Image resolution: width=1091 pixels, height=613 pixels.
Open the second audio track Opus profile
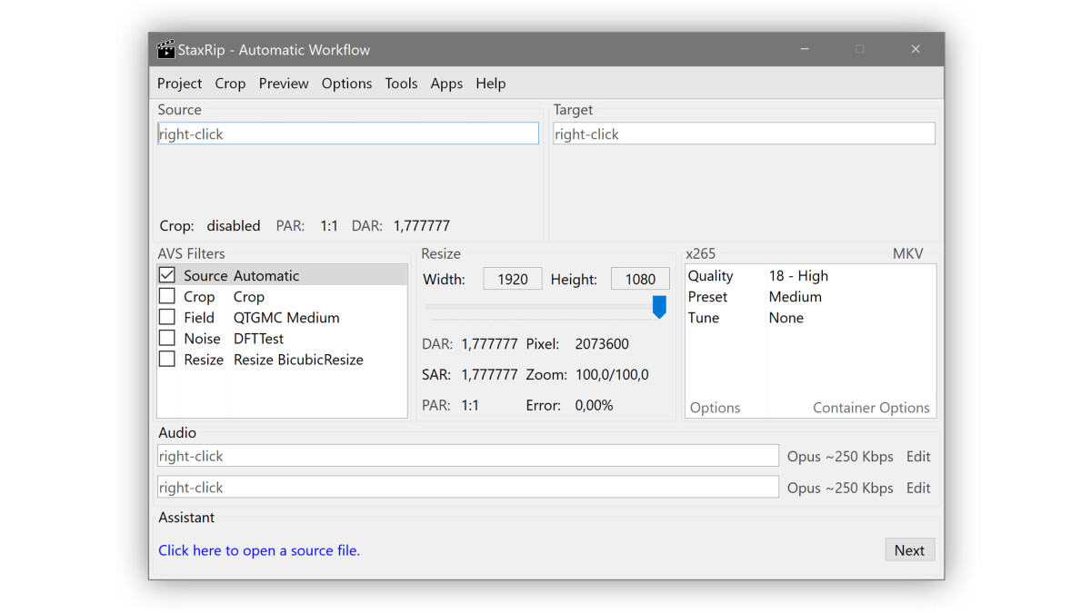(x=840, y=488)
